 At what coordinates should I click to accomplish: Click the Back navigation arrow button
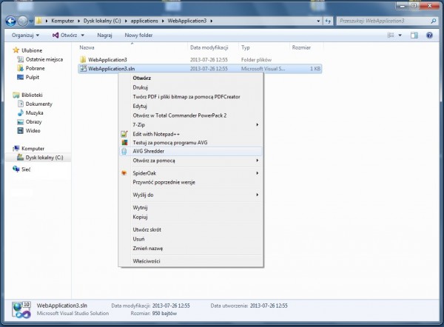[x=10, y=20]
